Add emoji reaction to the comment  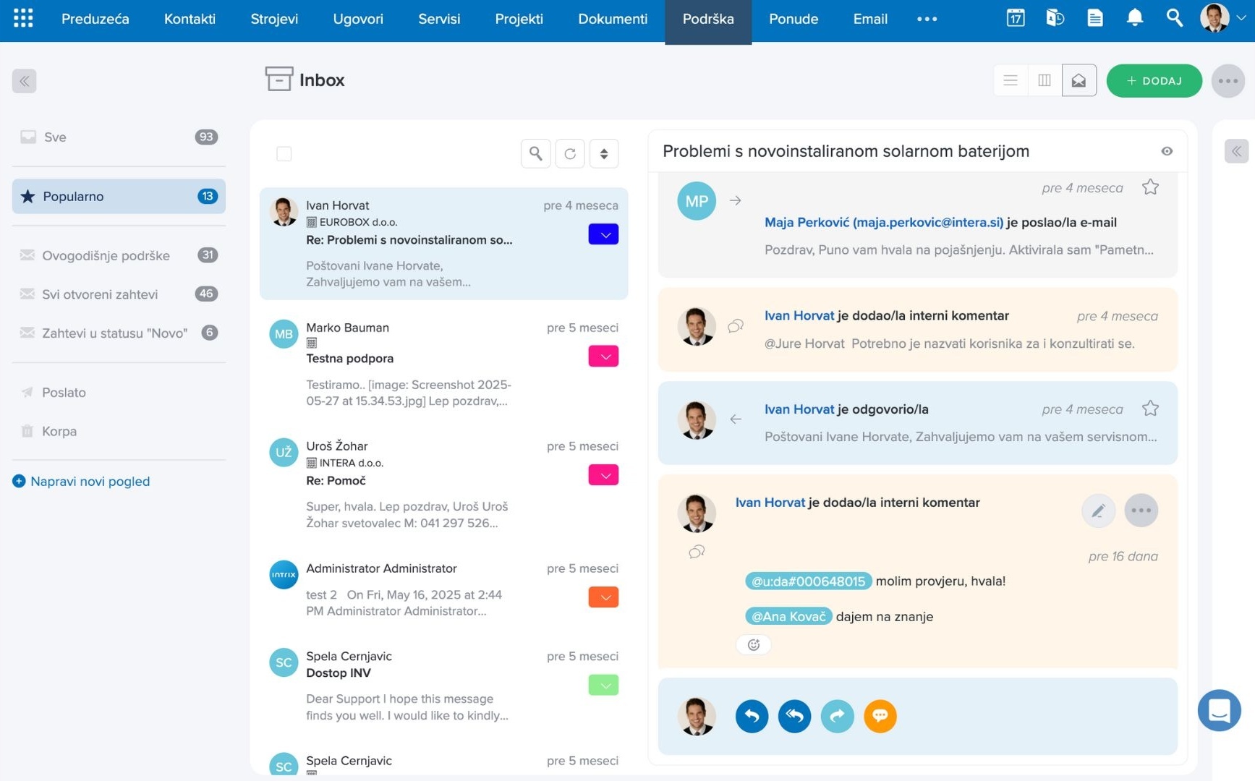753,644
